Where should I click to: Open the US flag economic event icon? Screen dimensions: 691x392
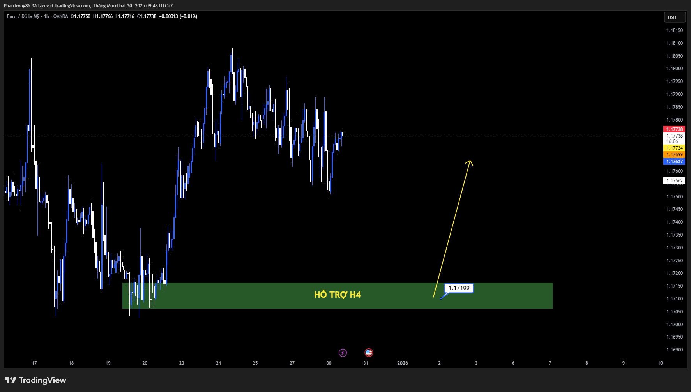coord(369,352)
